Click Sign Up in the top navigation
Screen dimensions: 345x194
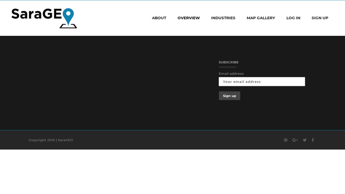point(320,18)
